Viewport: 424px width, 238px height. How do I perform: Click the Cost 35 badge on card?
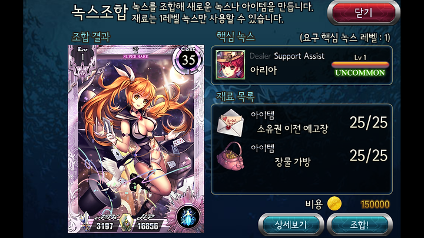pyautogui.click(x=188, y=59)
